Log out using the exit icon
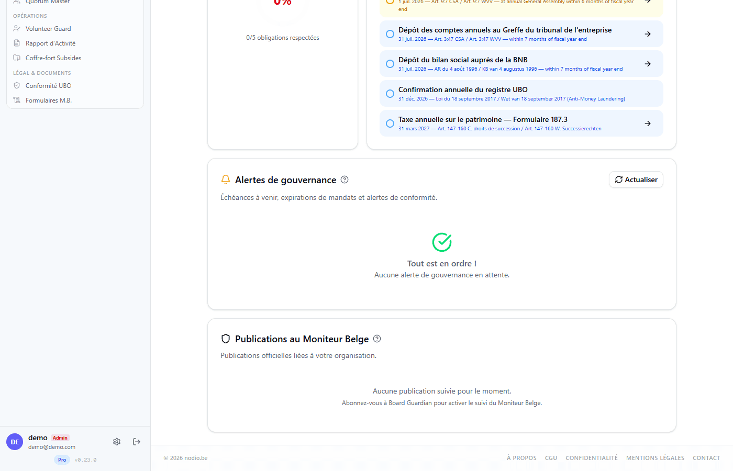 tap(137, 442)
